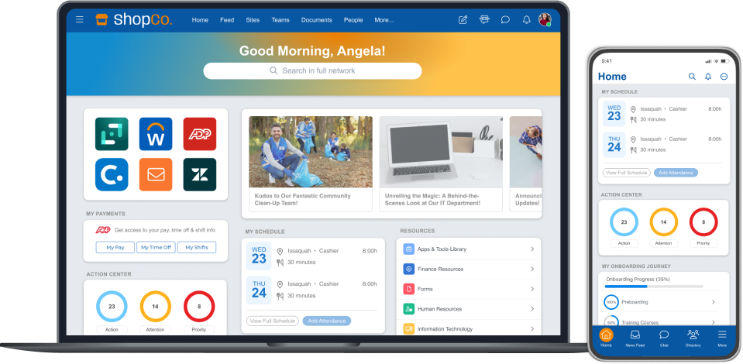Viewport: 743px width, 364px height.
Task: Expand Preboarding item on mobile onboarding
Action: point(713,301)
